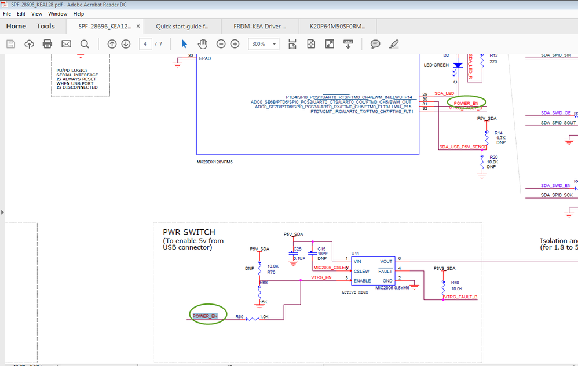Click the SDA_USB_P5V_SENSE net label
Image resolution: width=578 pixels, height=366 pixels.
(x=463, y=147)
